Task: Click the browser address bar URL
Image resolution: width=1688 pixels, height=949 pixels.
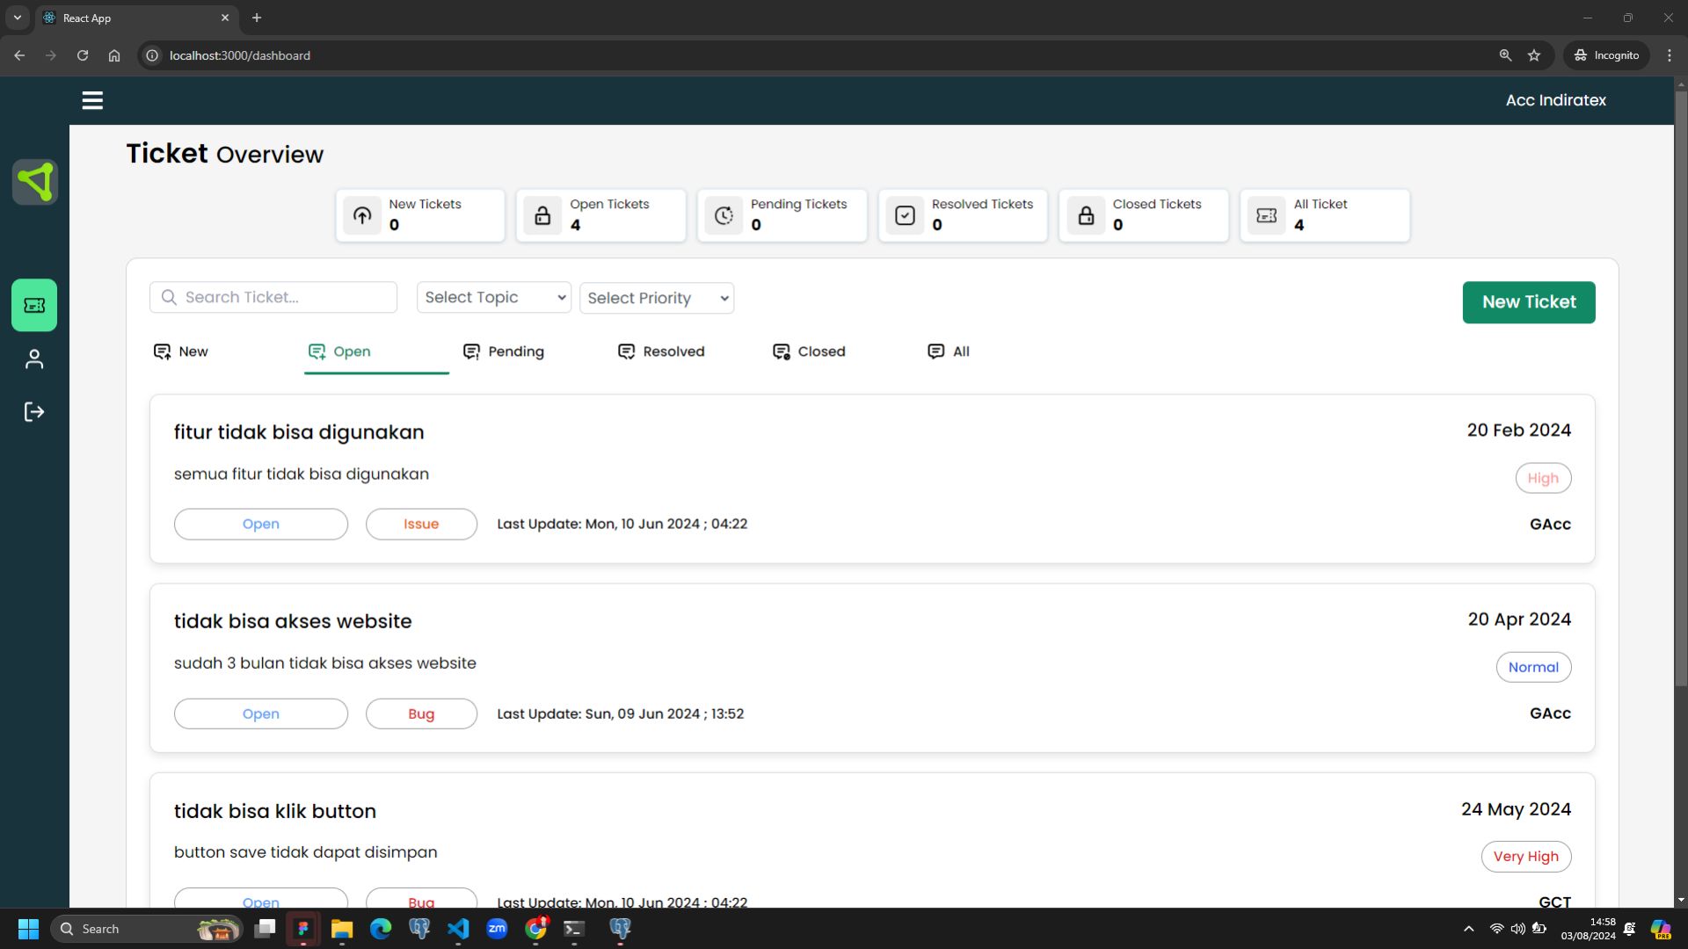Action: click(x=240, y=55)
